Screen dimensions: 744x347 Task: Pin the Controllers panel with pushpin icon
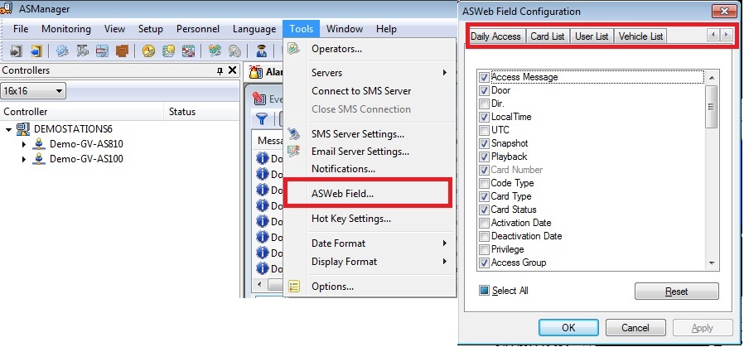[220, 71]
